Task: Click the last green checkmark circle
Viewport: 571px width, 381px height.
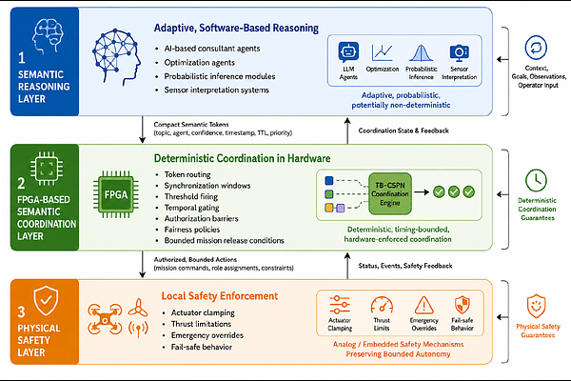Action: click(x=468, y=191)
